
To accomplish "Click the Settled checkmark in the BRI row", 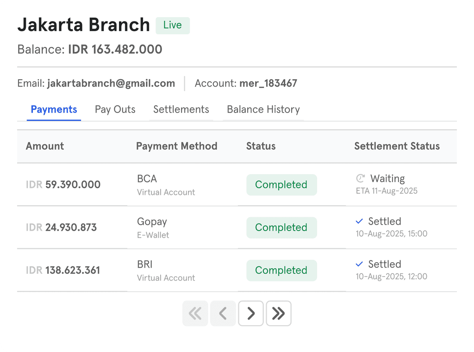I will tap(359, 264).
